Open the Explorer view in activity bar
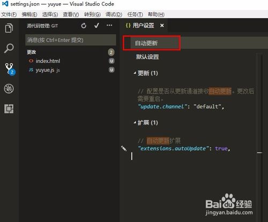Image resolution: width=268 pixels, height=222 pixels. click(9, 28)
